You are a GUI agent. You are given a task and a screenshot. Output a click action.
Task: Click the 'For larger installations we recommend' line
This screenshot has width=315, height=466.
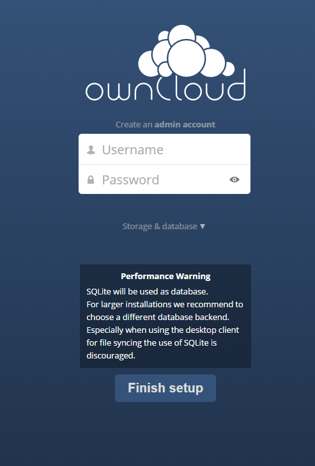pyautogui.click(x=165, y=305)
